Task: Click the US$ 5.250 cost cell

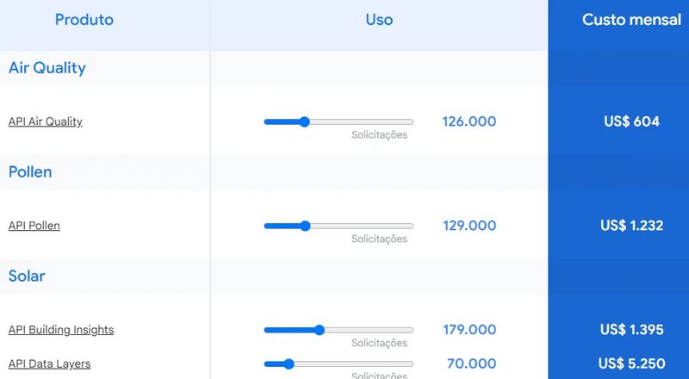Action: 631,363
